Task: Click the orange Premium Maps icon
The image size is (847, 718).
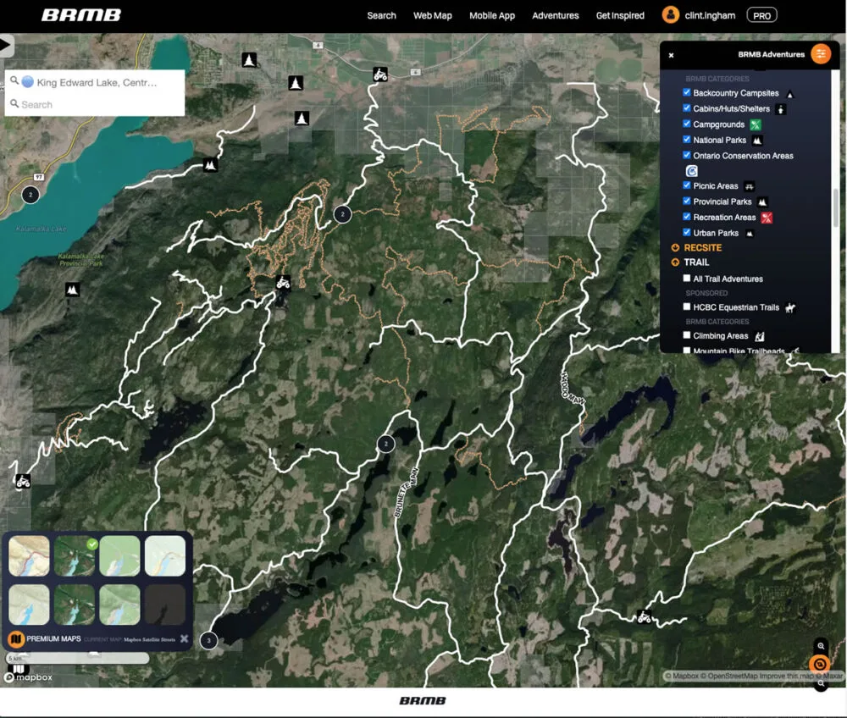Action: [15, 638]
